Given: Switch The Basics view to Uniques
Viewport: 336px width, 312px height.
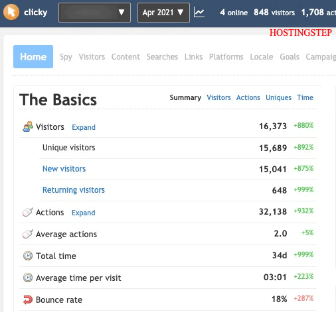Looking at the screenshot, I should point(278,97).
